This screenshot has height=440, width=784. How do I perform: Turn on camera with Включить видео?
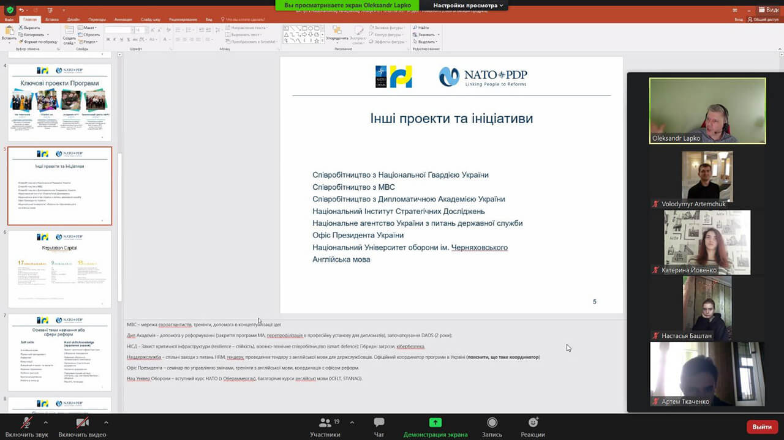82,423
